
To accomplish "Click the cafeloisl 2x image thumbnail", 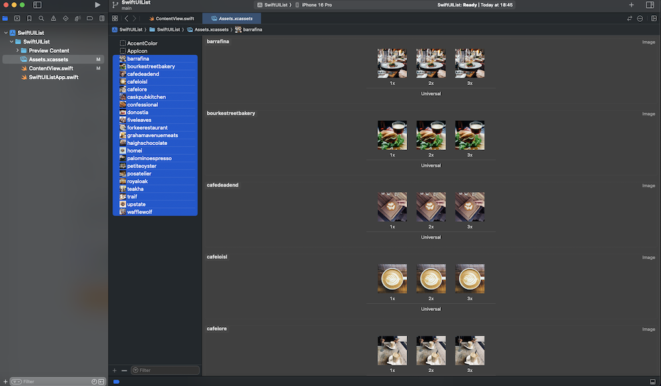I will point(431,278).
